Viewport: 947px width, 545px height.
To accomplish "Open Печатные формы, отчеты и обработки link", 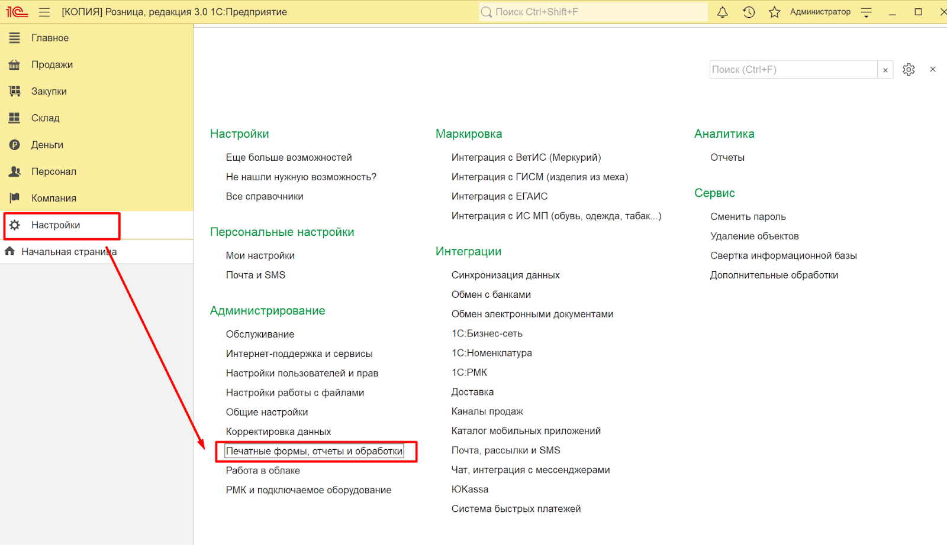I will click(314, 451).
